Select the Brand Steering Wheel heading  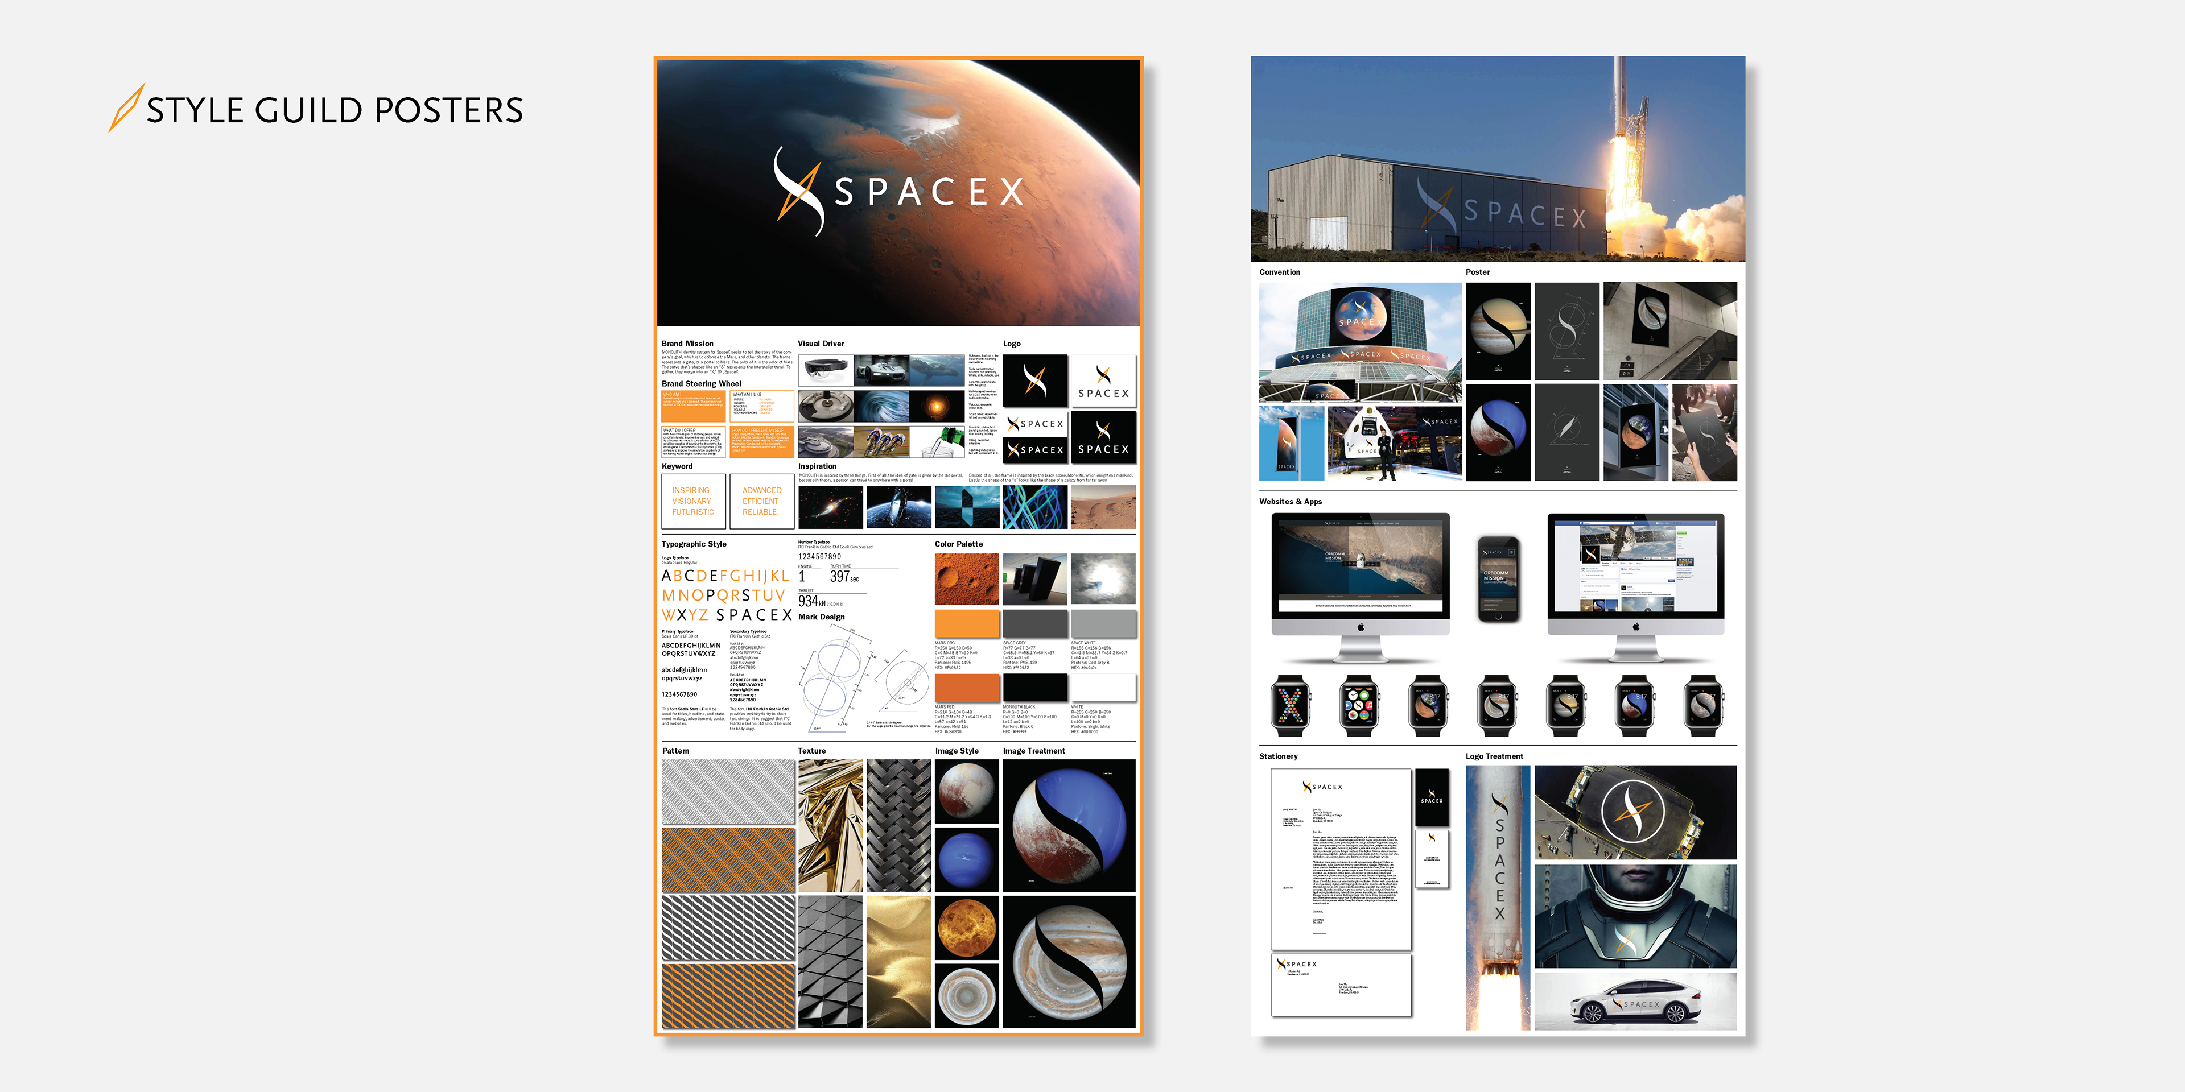tap(700, 384)
